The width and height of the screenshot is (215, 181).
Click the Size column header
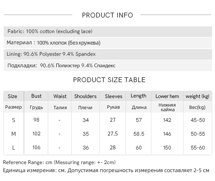click(x=13, y=96)
